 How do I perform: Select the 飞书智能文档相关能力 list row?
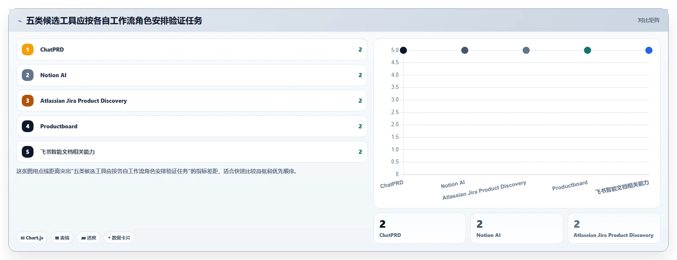tap(192, 152)
